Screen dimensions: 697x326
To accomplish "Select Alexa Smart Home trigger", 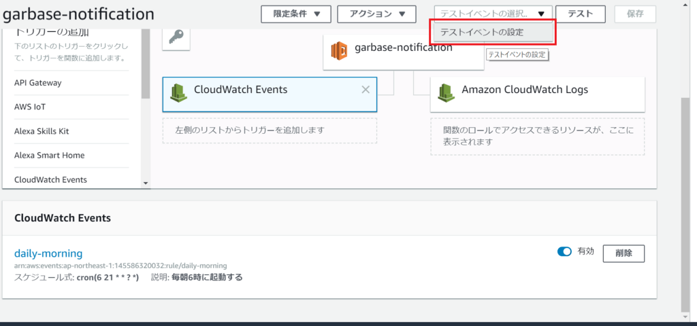I will pos(49,156).
